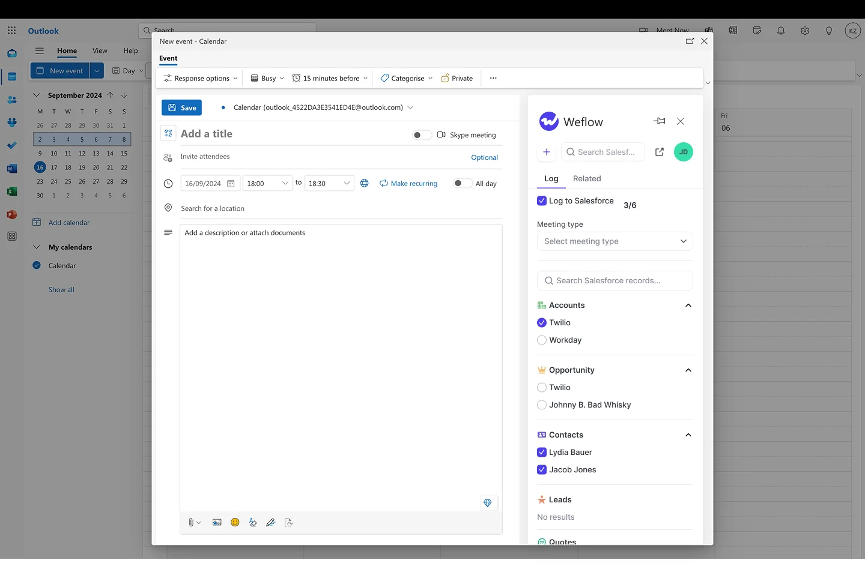Toggle the Skype meeting switch
Viewport: 865px width, 569px height.
(422, 135)
